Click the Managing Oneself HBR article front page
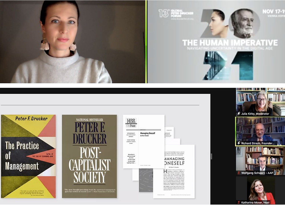This screenshot has height=207, width=285. [x=144, y=141]
